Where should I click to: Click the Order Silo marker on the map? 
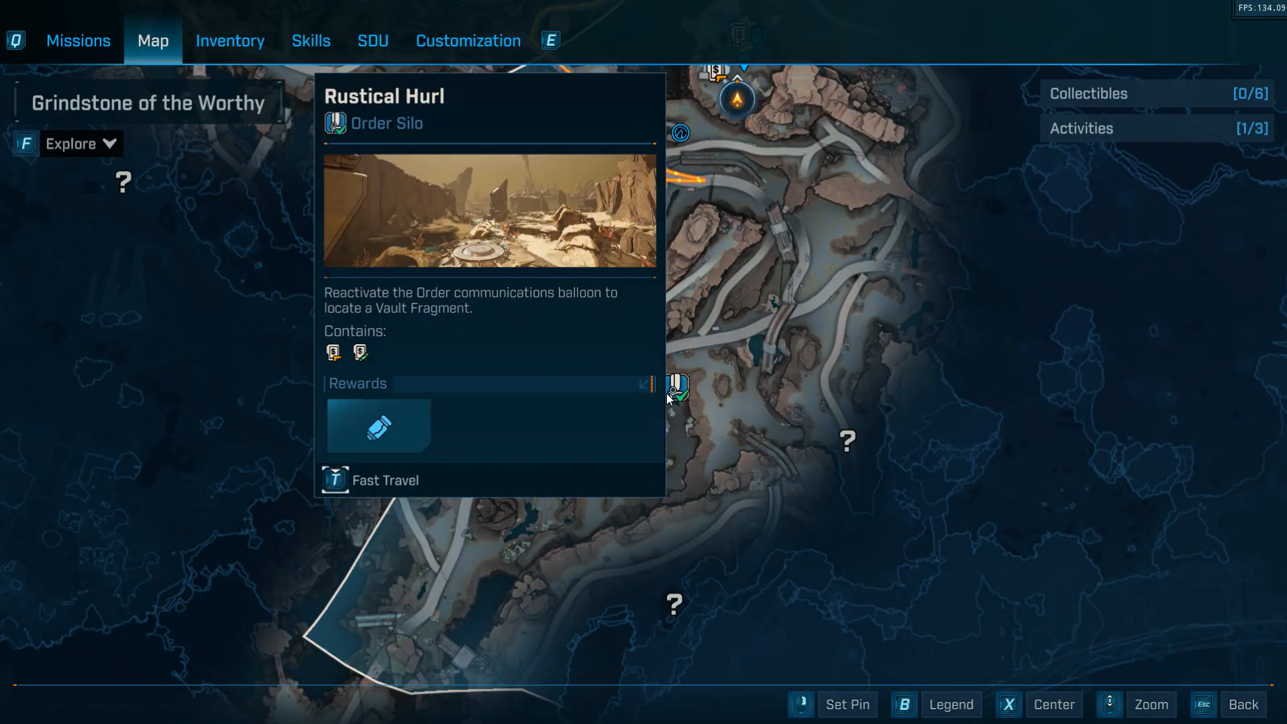tap(678, 386)
